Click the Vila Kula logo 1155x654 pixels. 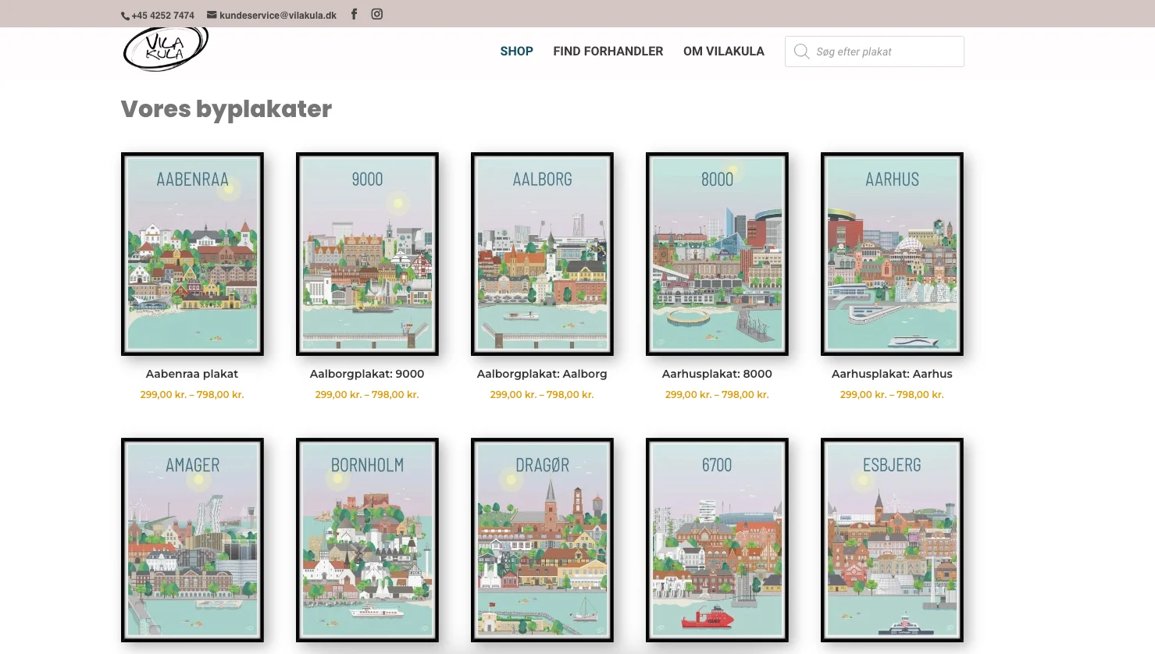tap(166, 49)
